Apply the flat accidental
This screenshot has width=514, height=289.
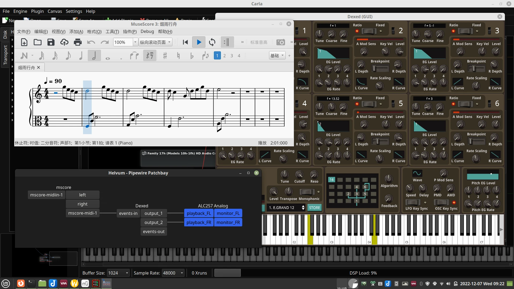(192, 56)
